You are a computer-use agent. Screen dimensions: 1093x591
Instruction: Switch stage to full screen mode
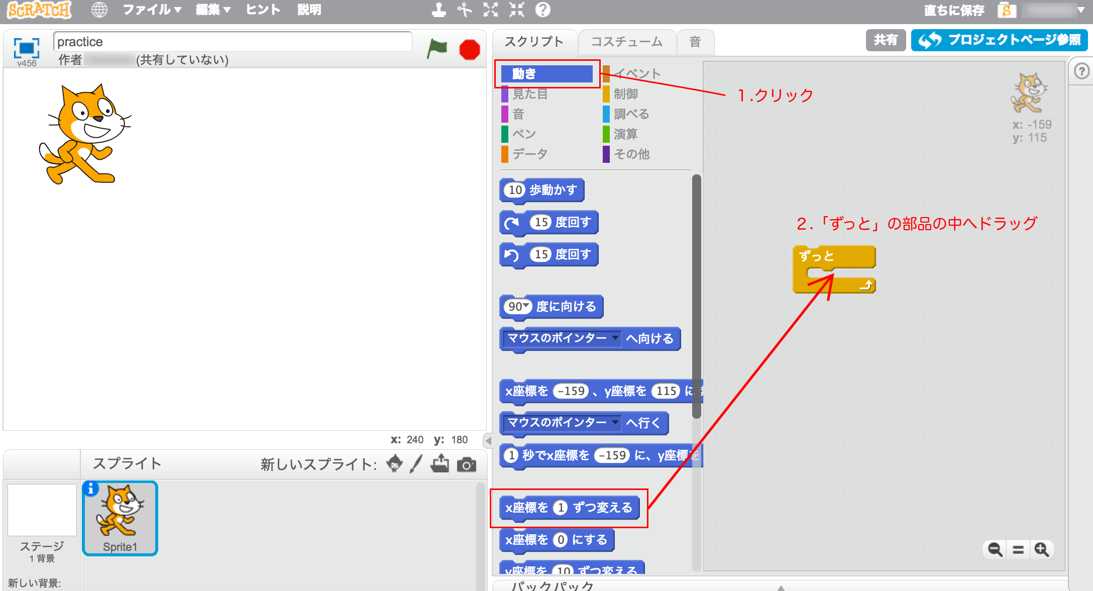point(27,48)
